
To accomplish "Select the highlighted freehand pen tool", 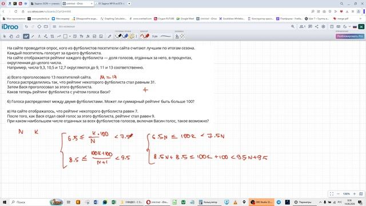I will pyautogui.click(x=26, y=36).
